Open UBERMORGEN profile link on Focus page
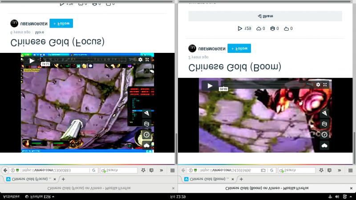The width and height of the screenshot is (356, 200). click(x=34, y=24)
